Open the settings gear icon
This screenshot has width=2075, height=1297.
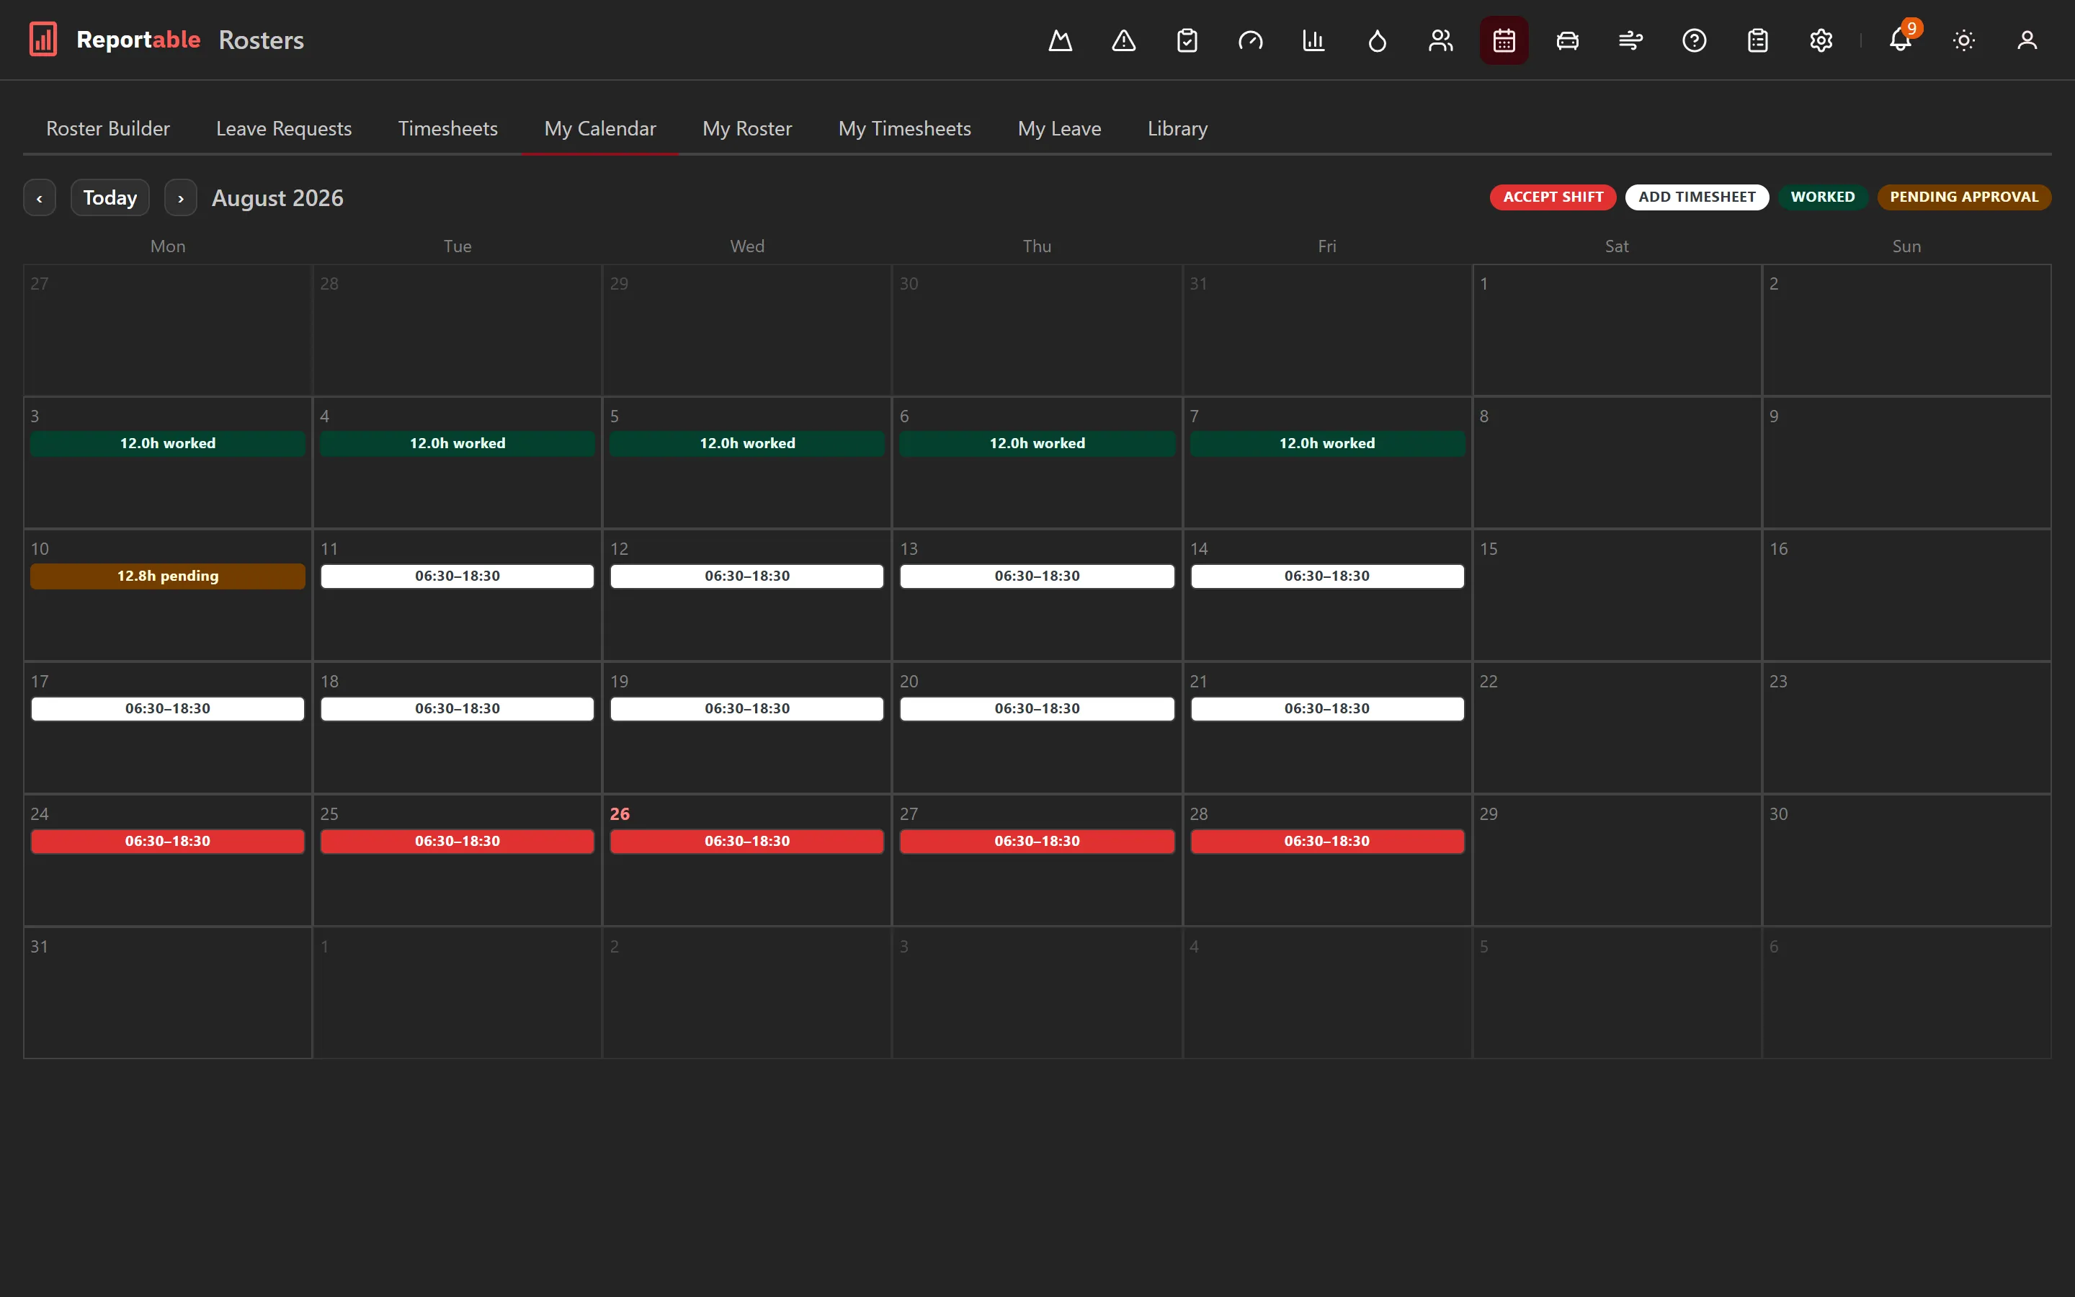coord(1821,40)
